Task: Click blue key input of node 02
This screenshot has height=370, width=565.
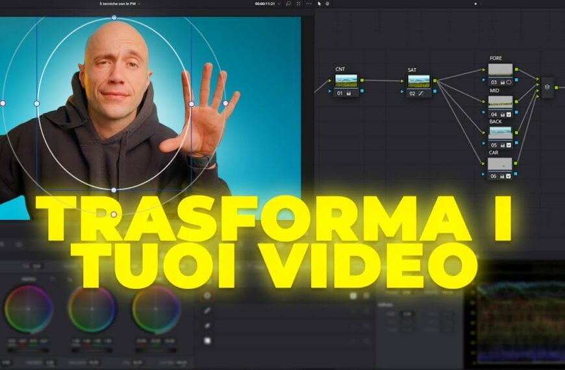Action: coord(402,92)
